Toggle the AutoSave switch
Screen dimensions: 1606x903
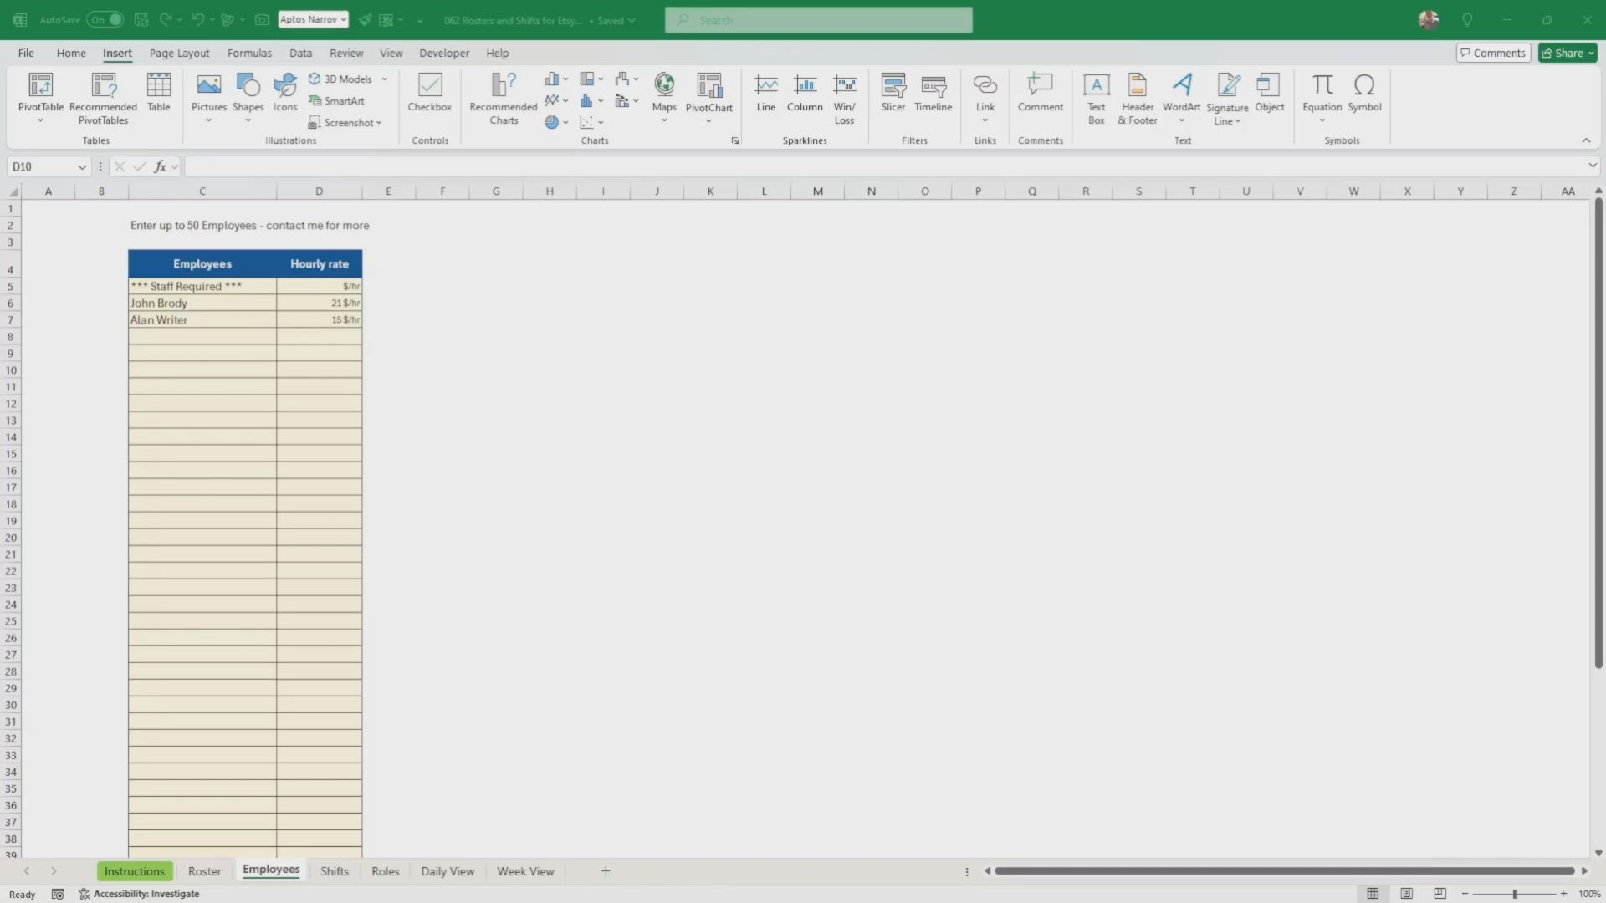pyautogui.click(x=105, y=19)
